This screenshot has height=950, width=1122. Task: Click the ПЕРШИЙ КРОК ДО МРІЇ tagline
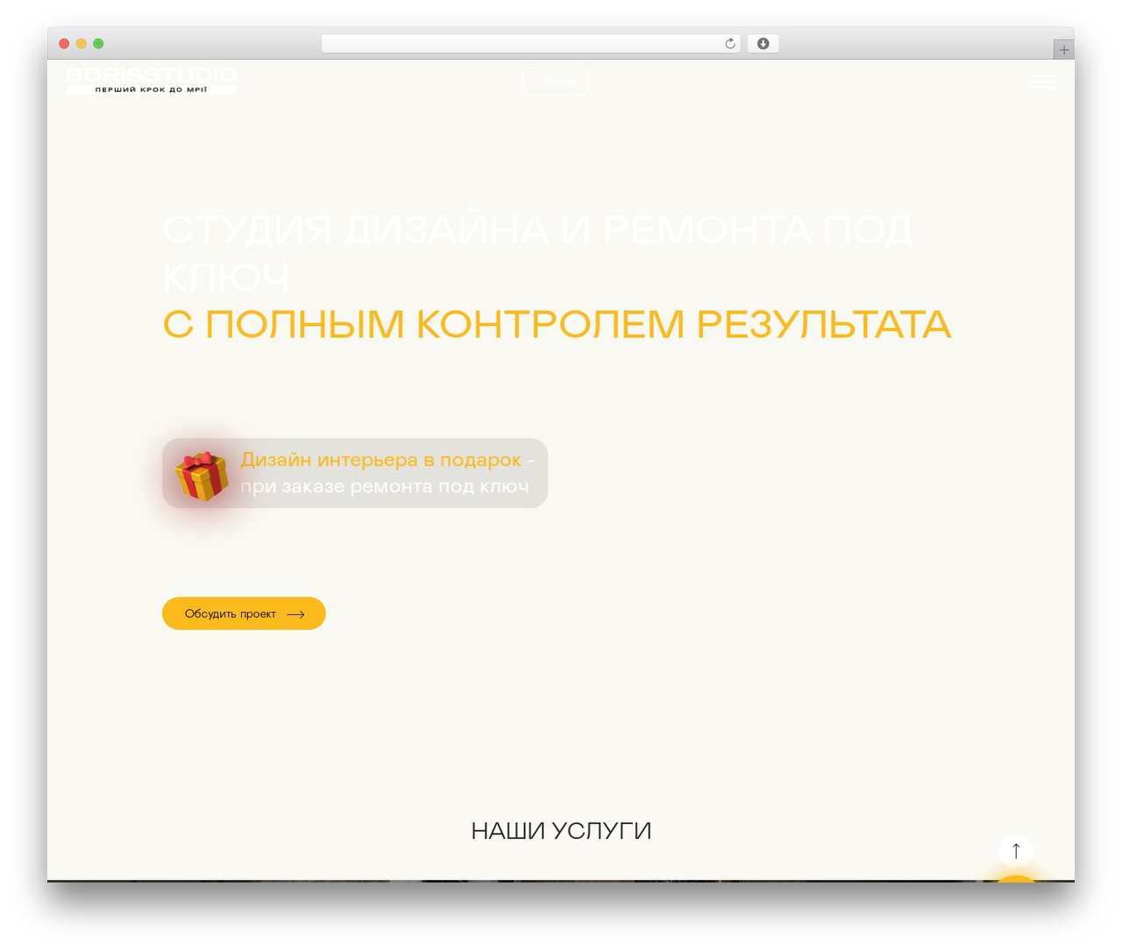152,89
